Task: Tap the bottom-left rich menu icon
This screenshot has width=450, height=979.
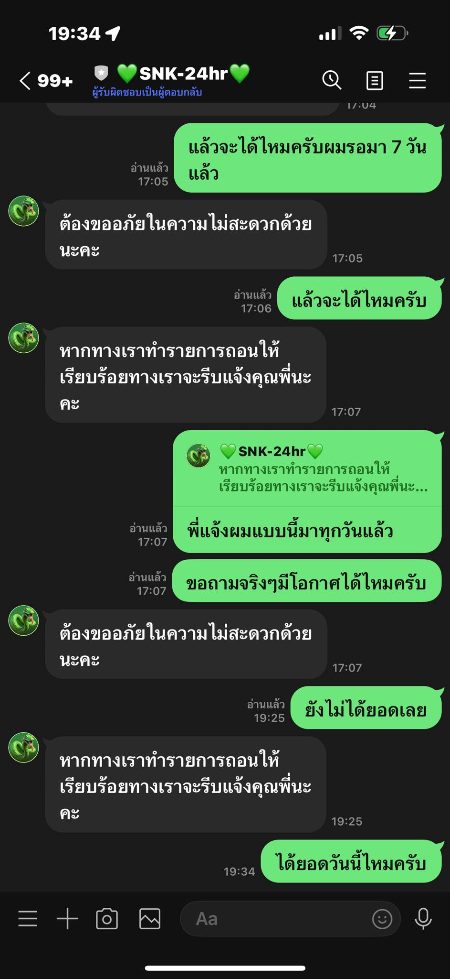Action: tap(28, 918)
